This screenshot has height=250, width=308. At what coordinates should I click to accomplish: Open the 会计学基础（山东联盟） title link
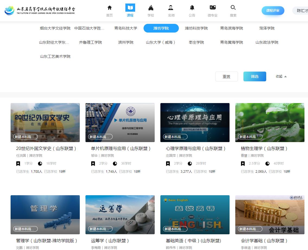click(264, 241)
